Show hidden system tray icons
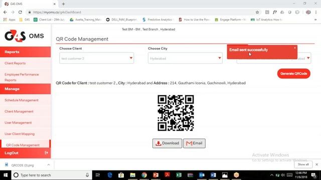 click(x=272, y=175)
